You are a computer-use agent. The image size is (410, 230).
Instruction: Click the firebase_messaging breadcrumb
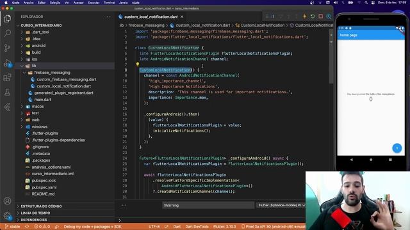(x=146, y=26)
